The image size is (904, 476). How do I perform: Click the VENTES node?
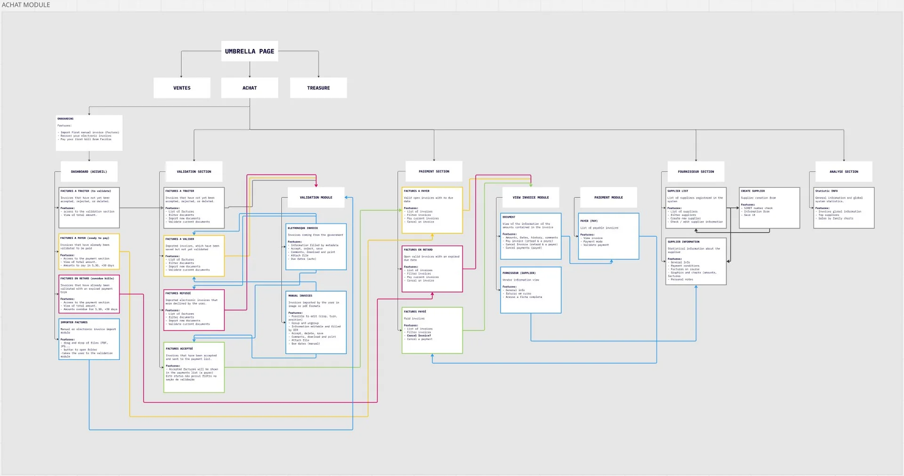(182, 88)
